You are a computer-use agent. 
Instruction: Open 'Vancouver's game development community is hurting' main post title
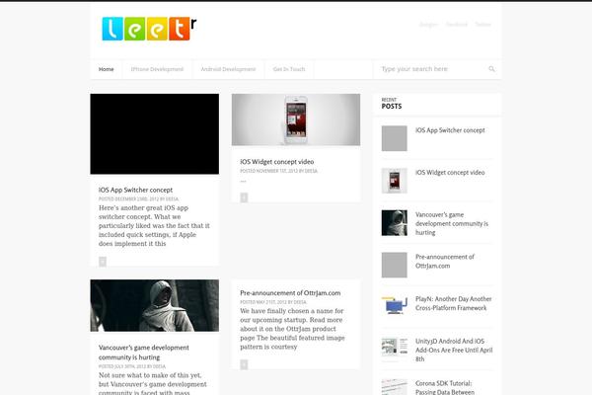click(x=144, y=353)
